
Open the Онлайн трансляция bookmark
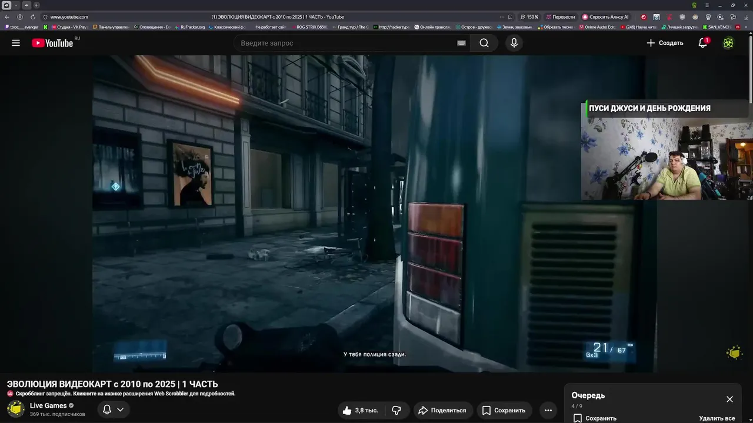(x=433, y=27)
